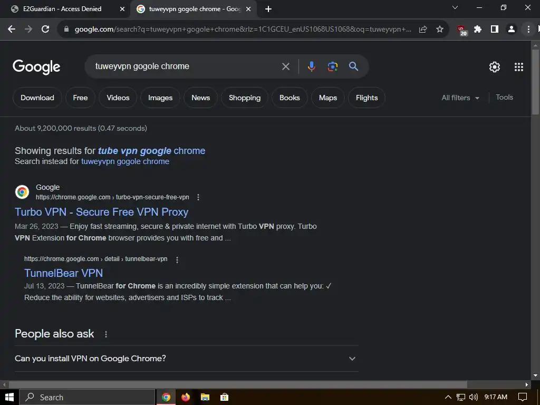Click the Google logo

36,67
